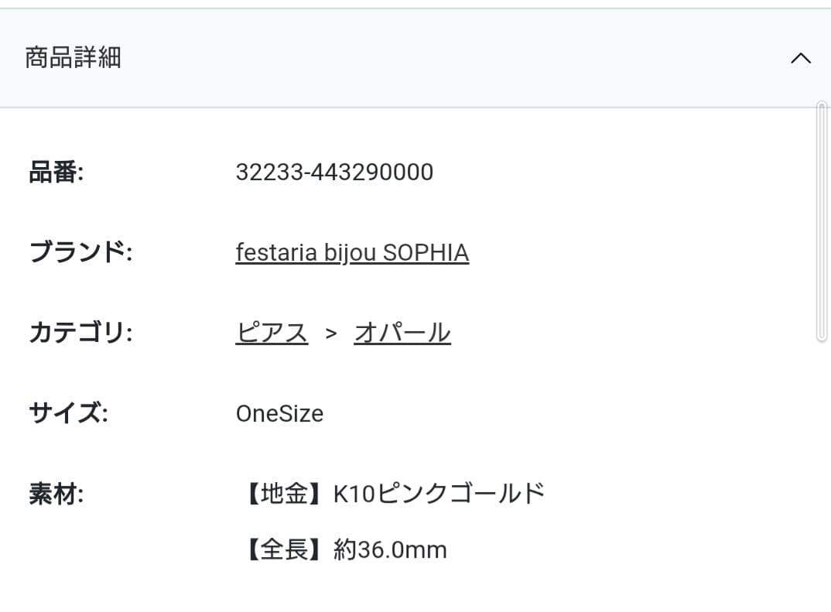Click the 品番 label
This screenshot has width=831, height=612.
coord(56,173)
